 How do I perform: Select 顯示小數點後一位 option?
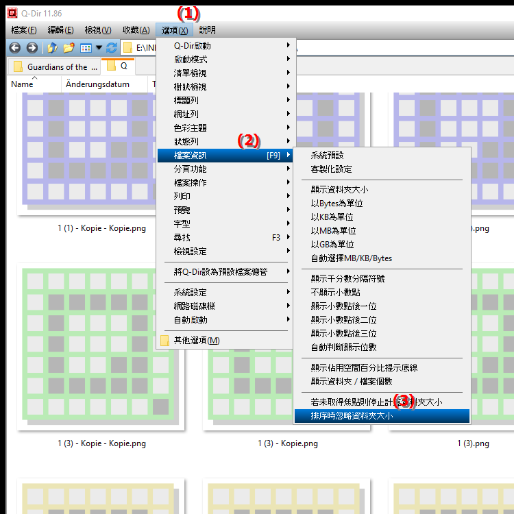tap(382, 306)
